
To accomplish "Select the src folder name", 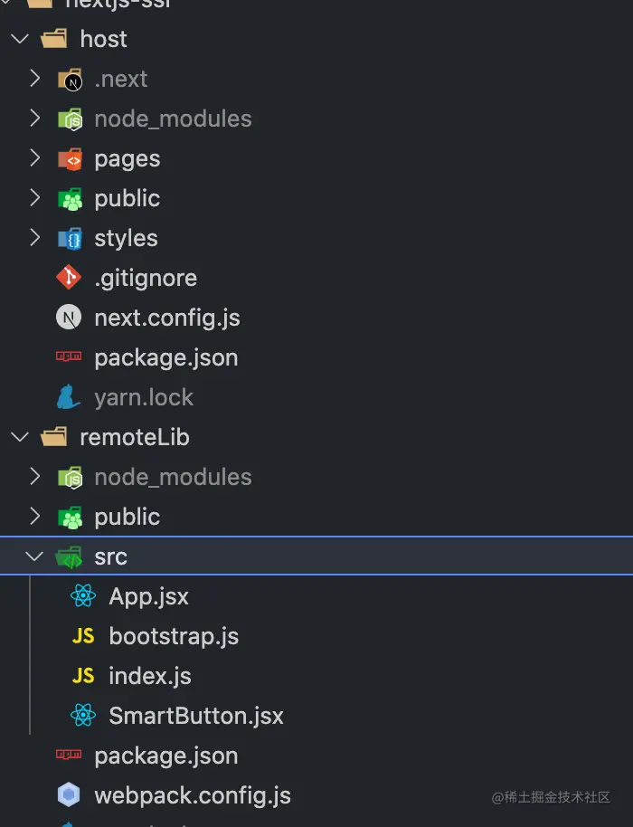I will (x=111, y=557).
